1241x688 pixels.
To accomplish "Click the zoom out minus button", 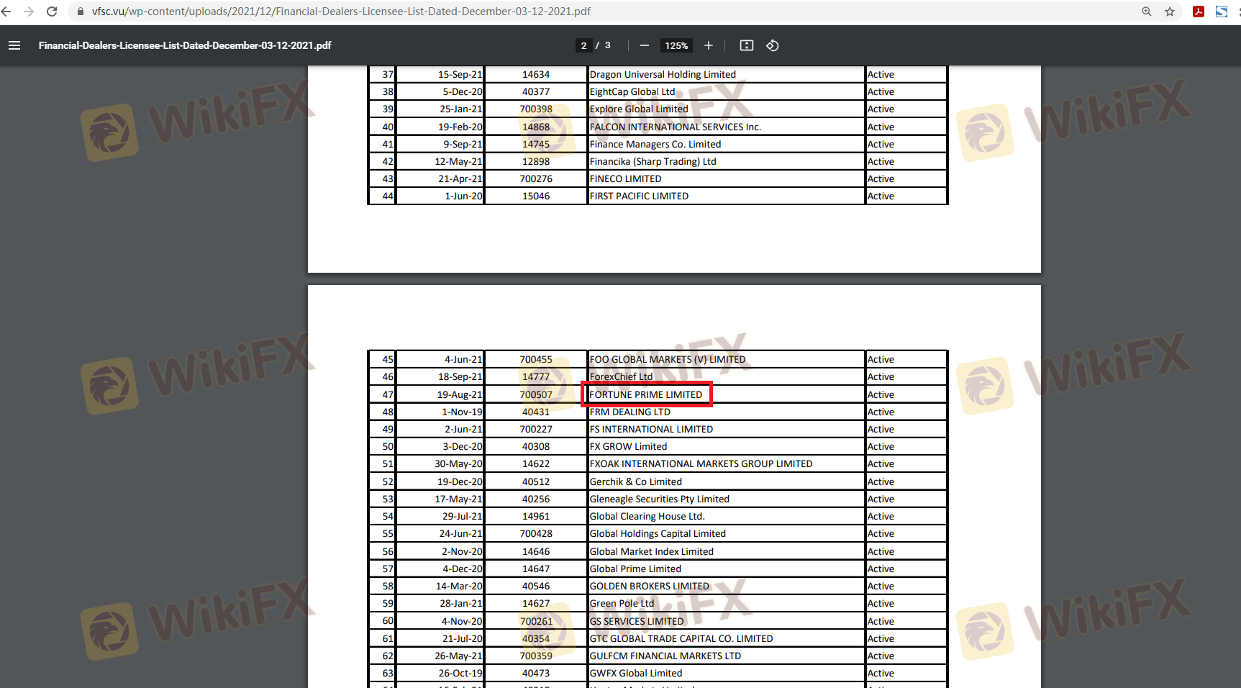I will coord(645,45).
